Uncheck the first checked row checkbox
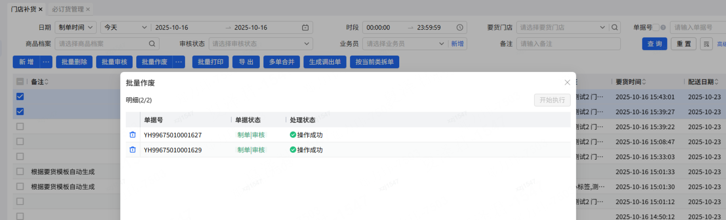The image size is (726, 220). [20, 96]
